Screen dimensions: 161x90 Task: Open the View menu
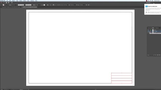click(28, 1)
